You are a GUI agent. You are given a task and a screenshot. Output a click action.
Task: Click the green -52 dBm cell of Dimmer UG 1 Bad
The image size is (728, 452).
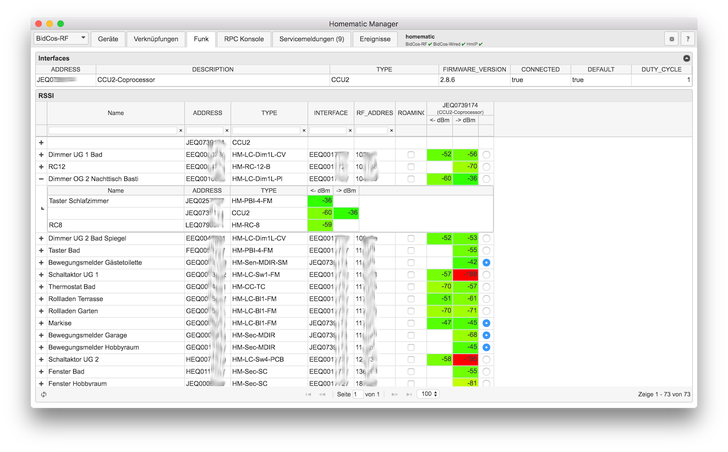(x=440, y=155)
